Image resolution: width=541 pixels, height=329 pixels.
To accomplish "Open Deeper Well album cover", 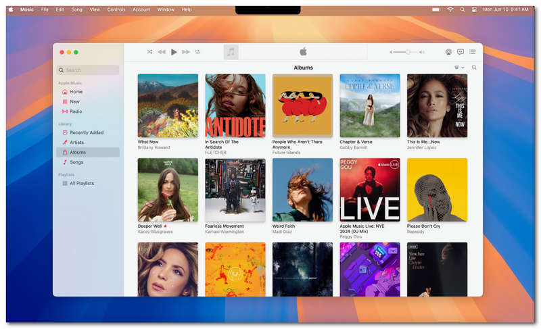I will 168,190.
